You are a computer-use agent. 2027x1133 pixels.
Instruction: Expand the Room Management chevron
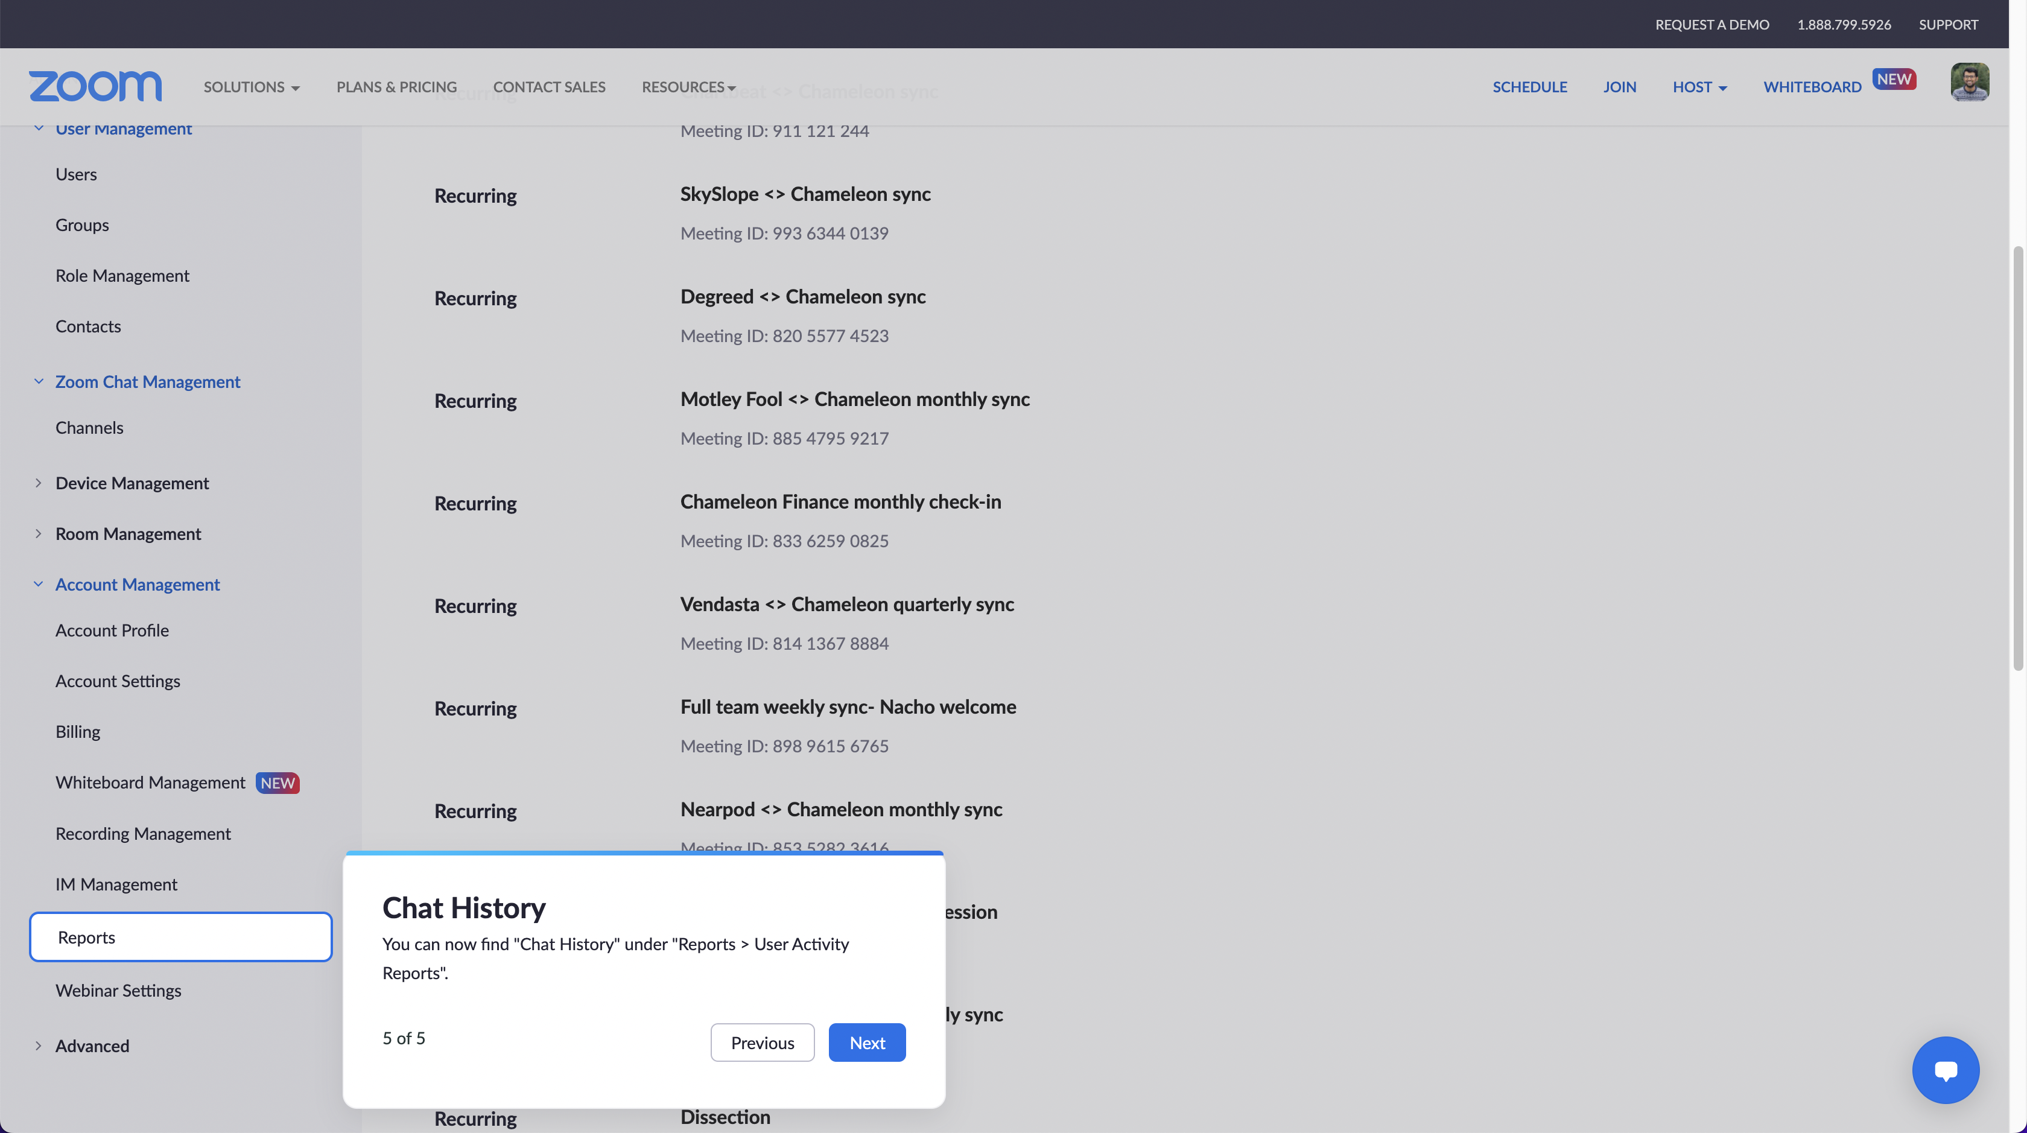(38, 533)
